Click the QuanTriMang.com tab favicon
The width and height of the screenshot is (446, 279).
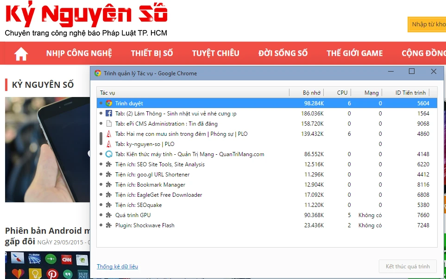tap(109, 154)
